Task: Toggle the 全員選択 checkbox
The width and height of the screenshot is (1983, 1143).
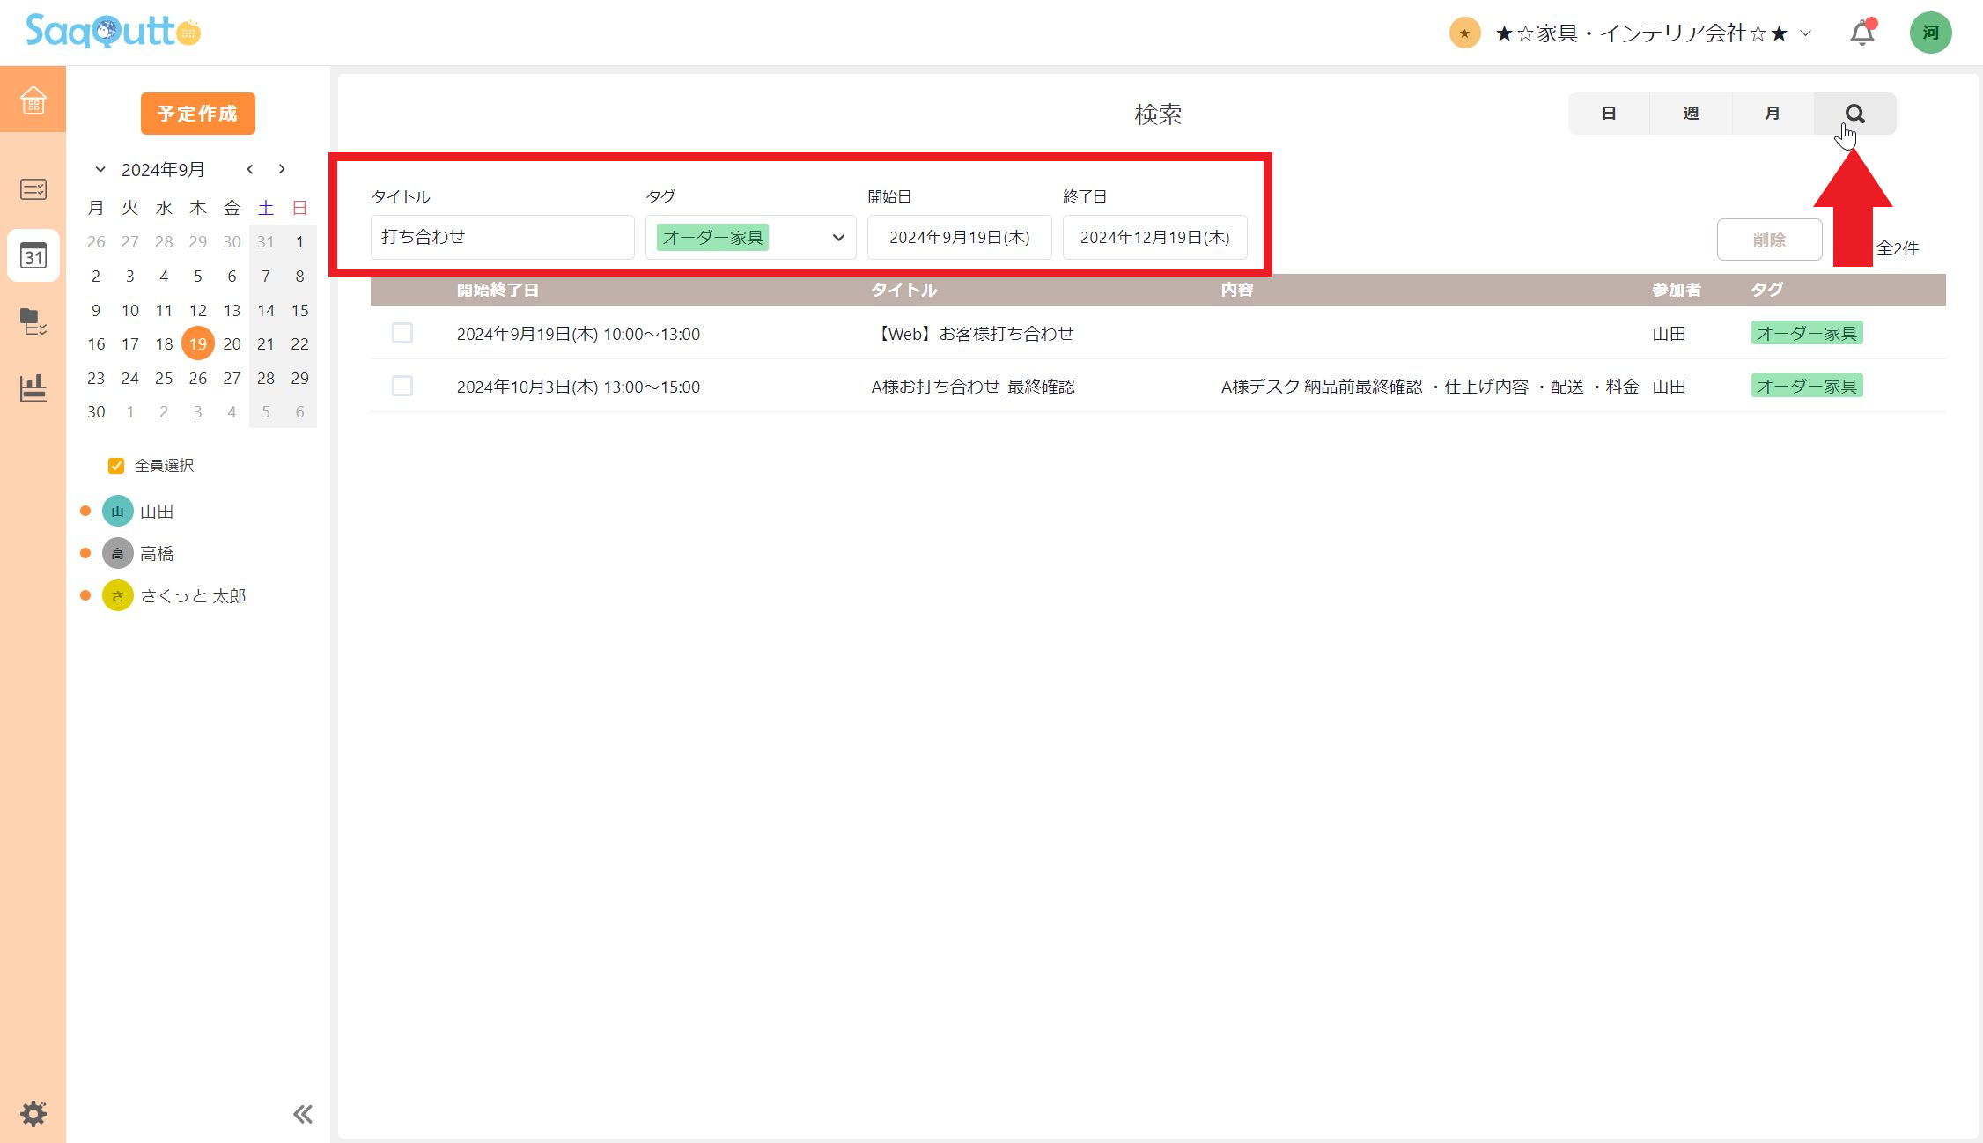Action: [116, 466]
